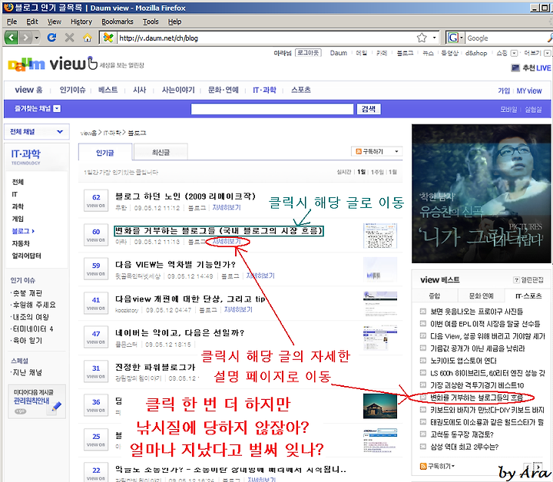553x482 pixels.
Task: Open the MY view link
Action: click(x=529, y=91)
